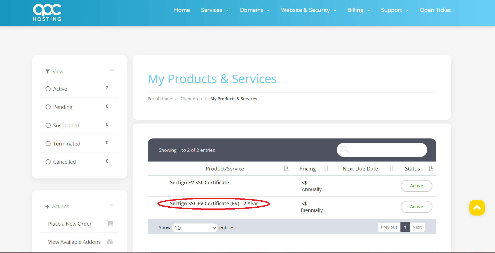Open the Services dropdown menu
The image size is (495, 253).
pyautogui.click(x=215, y=10)
